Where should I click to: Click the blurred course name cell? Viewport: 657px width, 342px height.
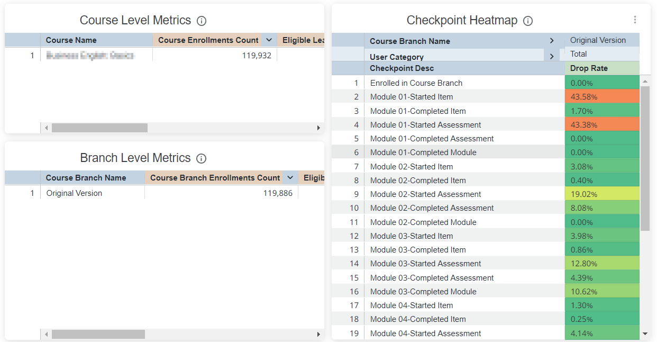[x=96, y=55]
